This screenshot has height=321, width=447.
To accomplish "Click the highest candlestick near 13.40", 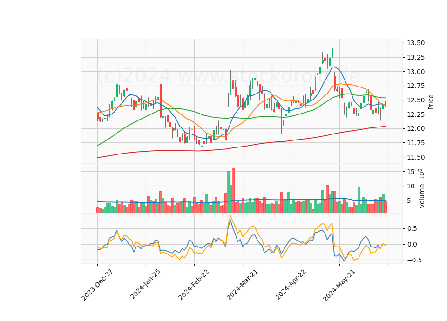I will 332,53.
